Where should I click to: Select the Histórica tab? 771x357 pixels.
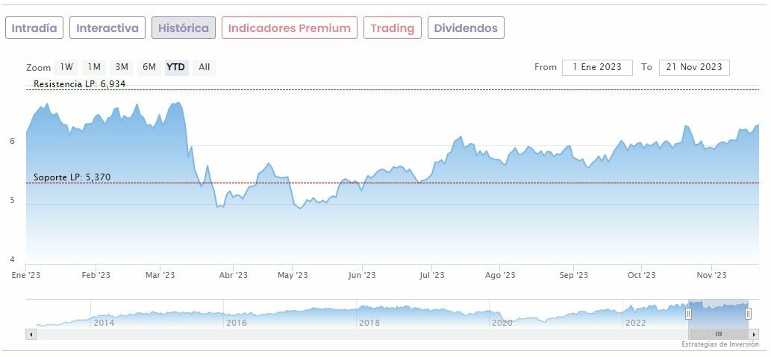[184, 28]
